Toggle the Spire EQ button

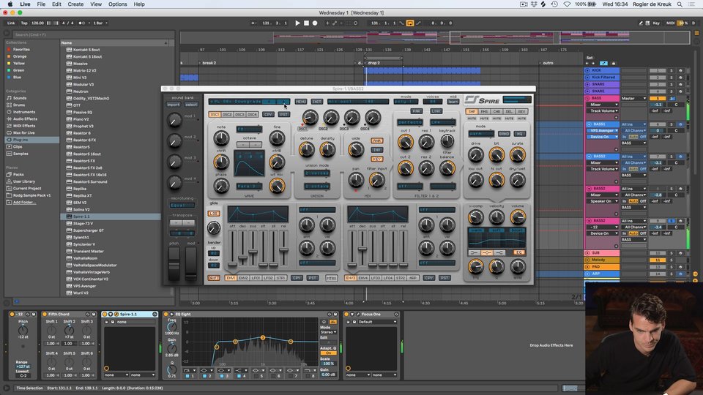518,252
